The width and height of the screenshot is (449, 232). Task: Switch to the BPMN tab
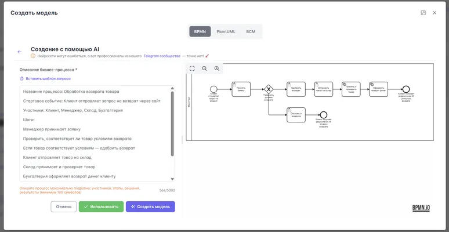pos(200,31)
